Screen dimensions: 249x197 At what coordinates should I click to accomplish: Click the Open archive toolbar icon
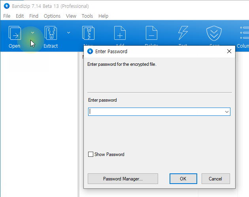[15, 34]
